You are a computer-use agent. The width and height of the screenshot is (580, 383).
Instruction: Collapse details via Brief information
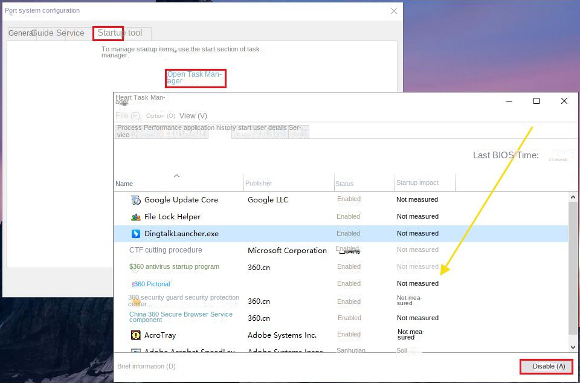(146, 366)
